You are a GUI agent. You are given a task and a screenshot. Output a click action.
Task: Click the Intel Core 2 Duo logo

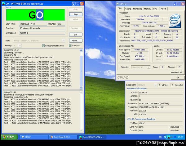(175, 21)
